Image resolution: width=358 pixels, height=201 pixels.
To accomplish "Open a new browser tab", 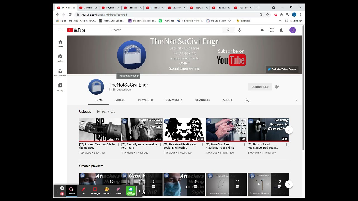I will pos(258,8).
